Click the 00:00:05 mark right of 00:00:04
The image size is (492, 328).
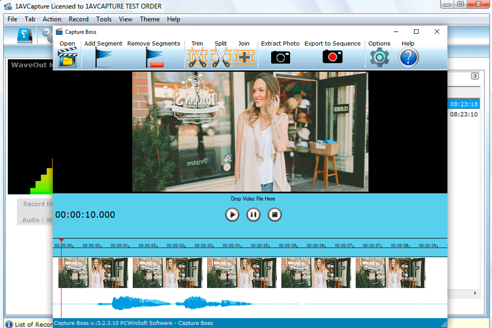point(259,245)
